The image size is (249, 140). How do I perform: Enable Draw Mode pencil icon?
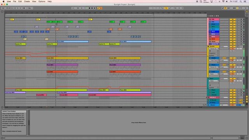point(223,8)
